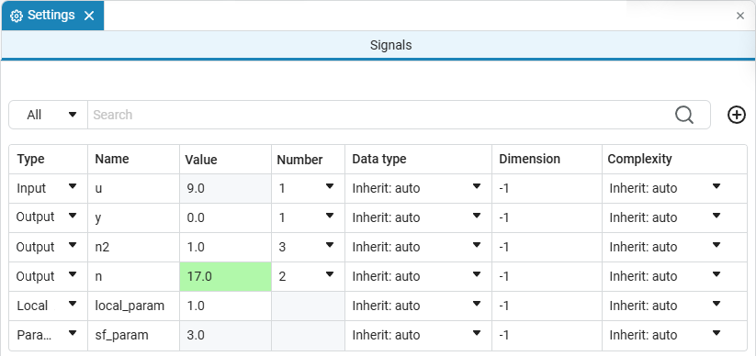
Task: Click the Settings tab gear icon
Action: click(17, 16)
